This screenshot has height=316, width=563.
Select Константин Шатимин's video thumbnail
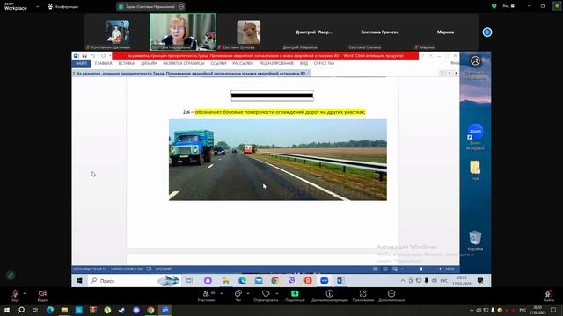coord(117,32)
